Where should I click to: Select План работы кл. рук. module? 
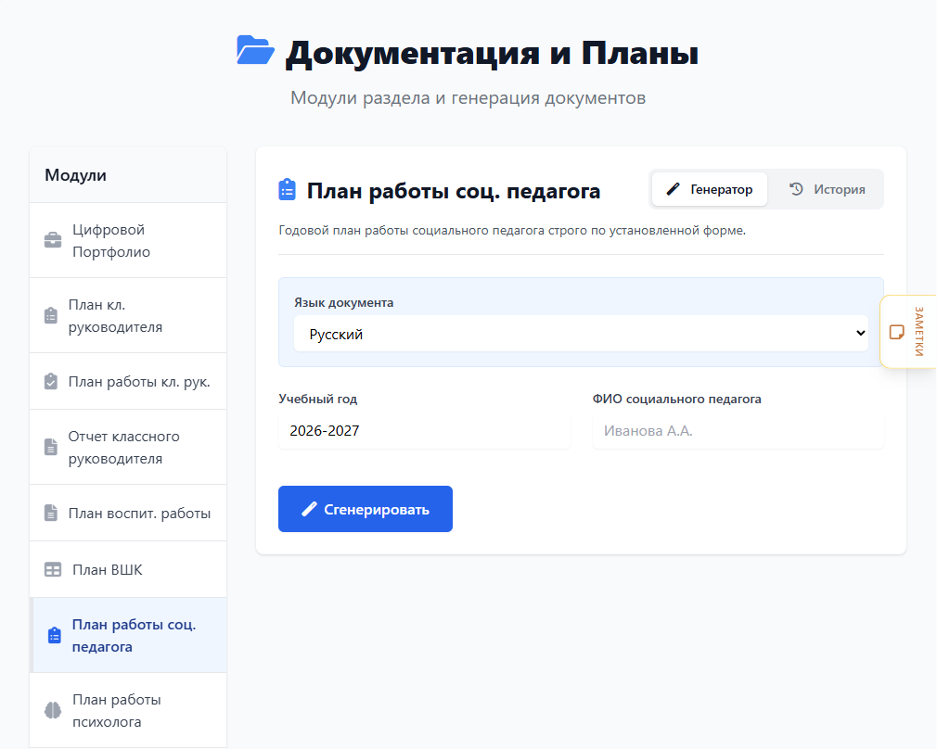pyautogui.click(x=128, y=382)
